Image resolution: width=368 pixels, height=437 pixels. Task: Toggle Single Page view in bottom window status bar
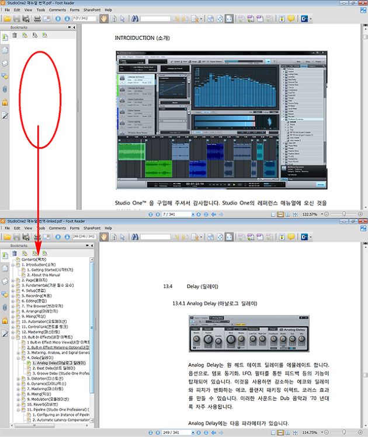point(273,432)
